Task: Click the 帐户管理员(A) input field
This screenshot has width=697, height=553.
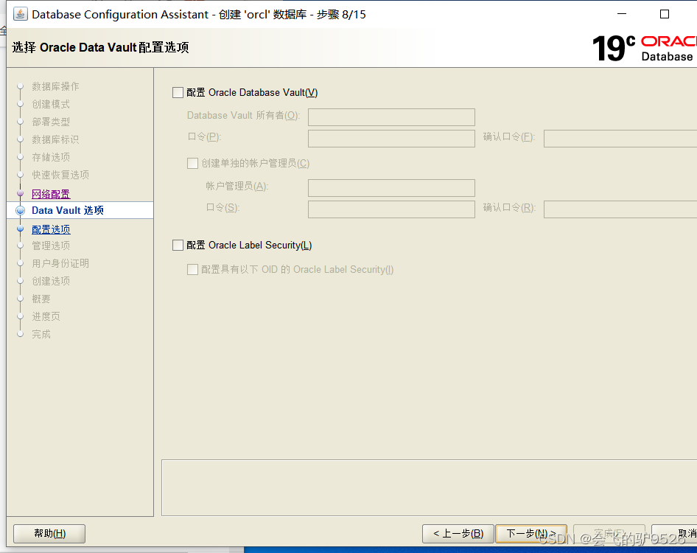Action: pyautogui.click(x=391, y=188)
